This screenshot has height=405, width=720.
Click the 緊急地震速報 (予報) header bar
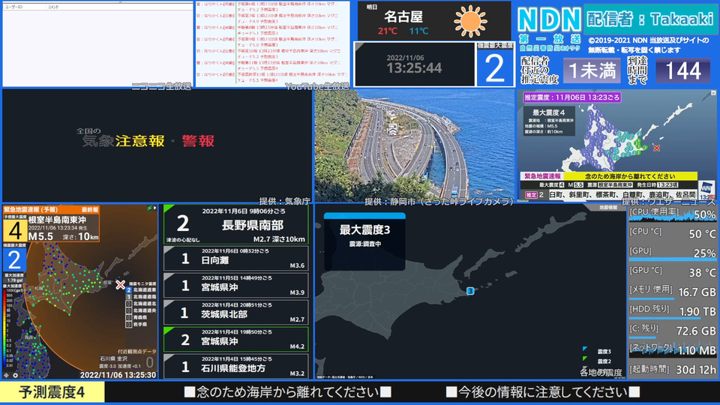pyautogui.click(x=51, y=209)
